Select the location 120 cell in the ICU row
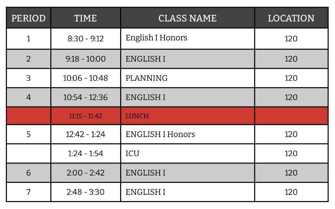This screenshot has width=335, height=209. pyautogui.click(x=291, y=153)
